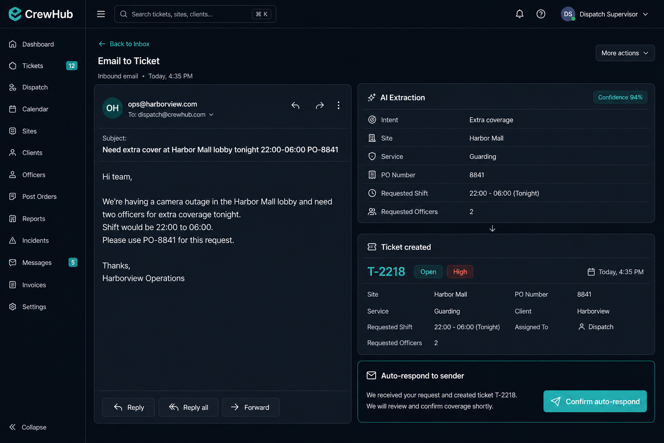Click Confirm auto-respond button
Screen dimensions: 664x443
pos(595,401)
